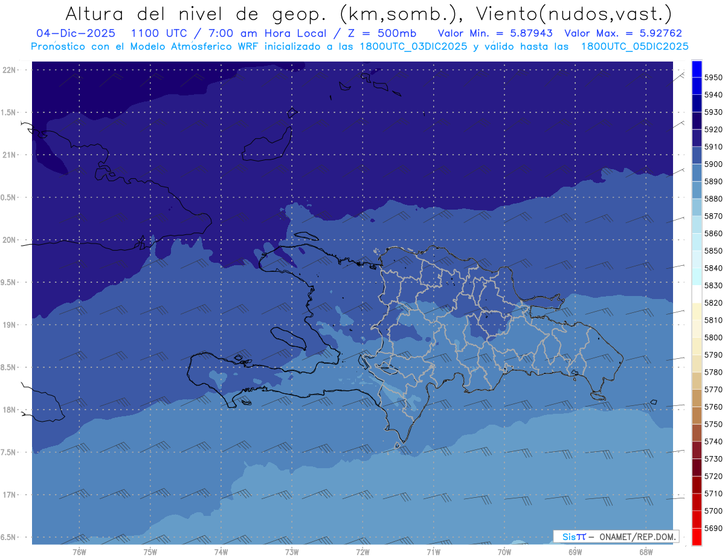Image resolution: width=725 pixels, height=560 pixels.
Task: Click the '5870' legend value
Action: pos(714,216)
